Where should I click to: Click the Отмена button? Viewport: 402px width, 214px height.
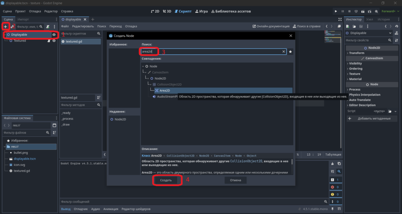pos(236,180)
